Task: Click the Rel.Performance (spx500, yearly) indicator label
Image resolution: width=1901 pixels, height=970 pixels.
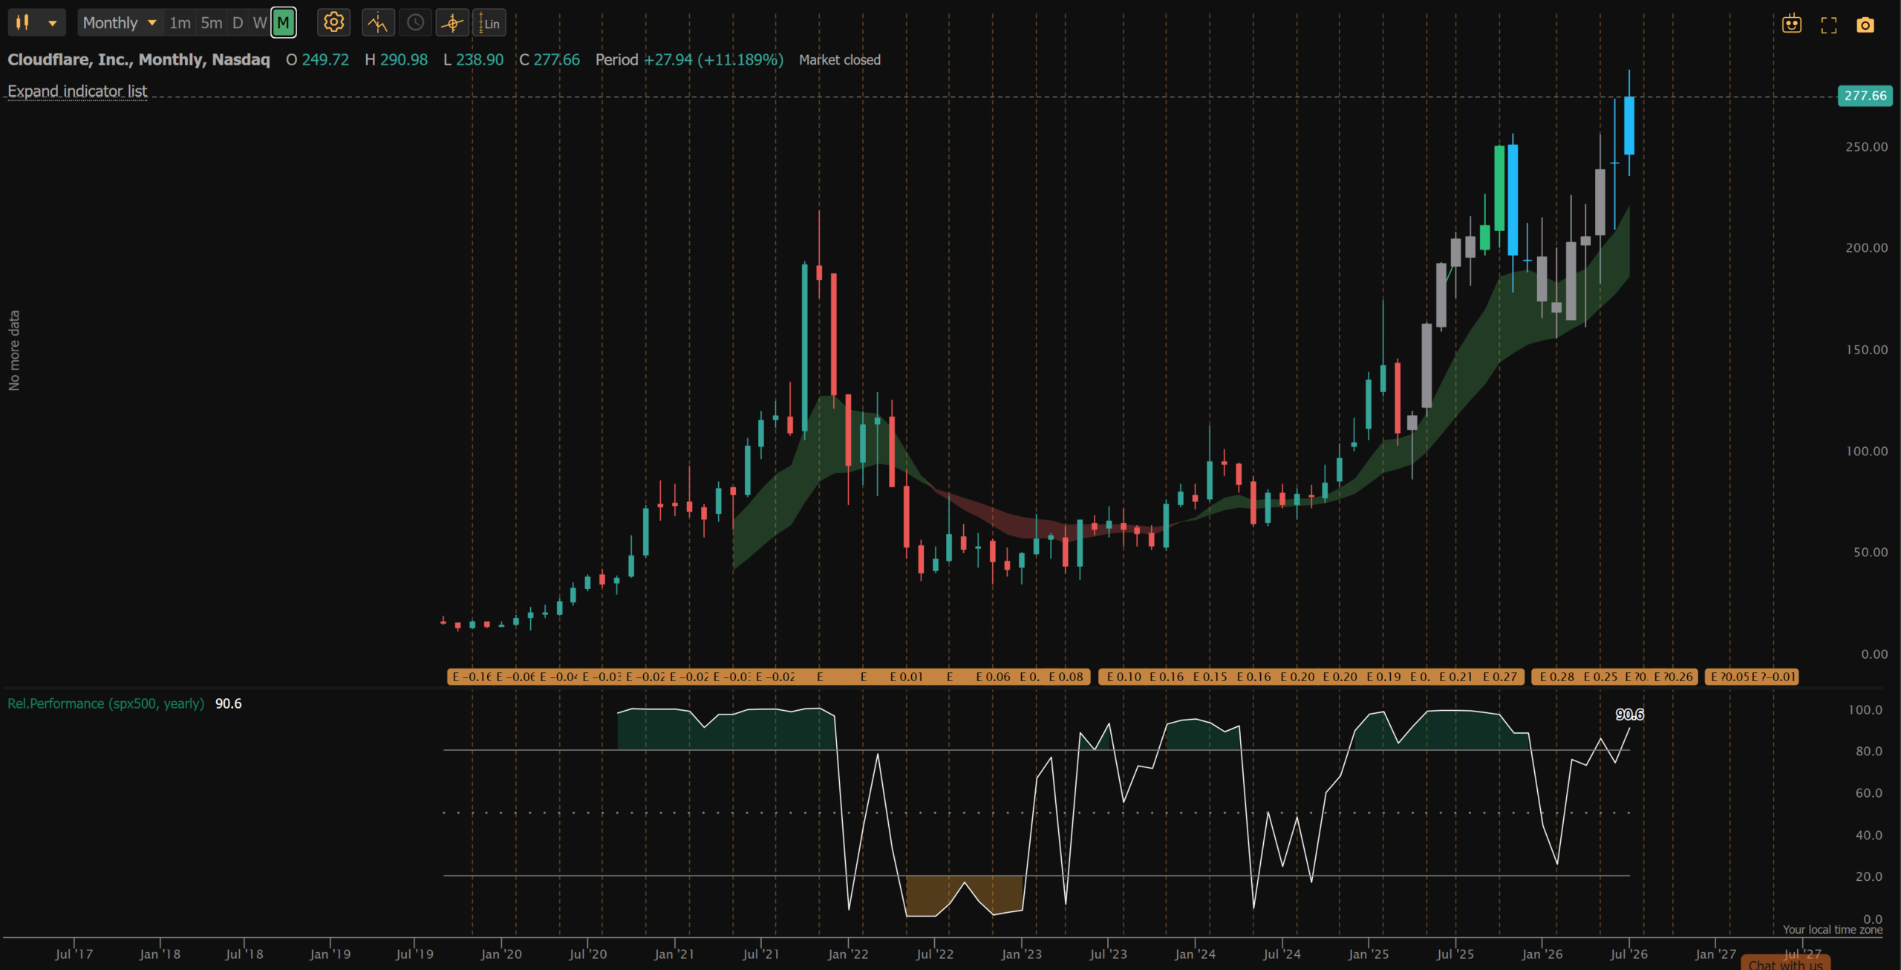Action: point(105,703)
